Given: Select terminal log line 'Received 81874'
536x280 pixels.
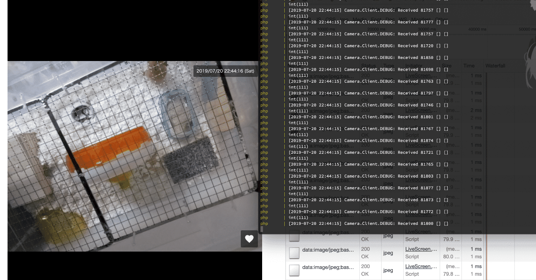Looking at the screenshot, I should [368, 140].
